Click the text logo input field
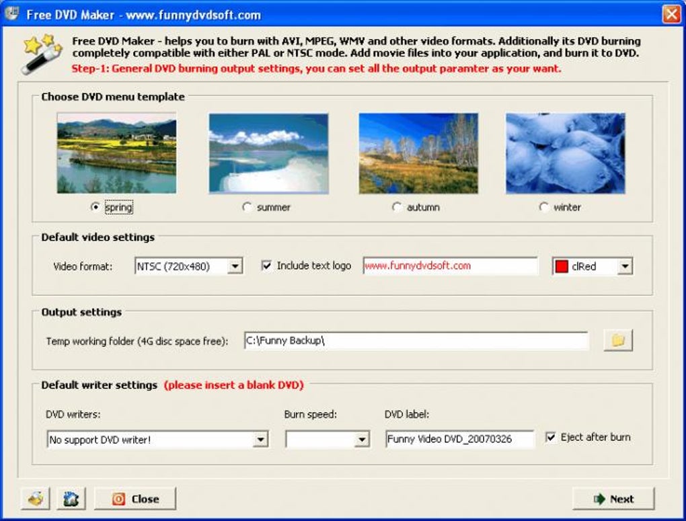This screenshot has width=686, height=521. 450,266
